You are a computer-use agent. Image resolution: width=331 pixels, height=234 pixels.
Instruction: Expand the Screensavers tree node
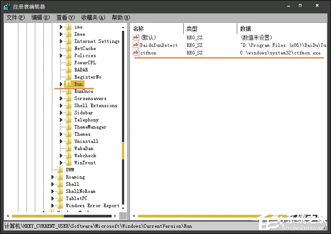[x=61, y=98]
